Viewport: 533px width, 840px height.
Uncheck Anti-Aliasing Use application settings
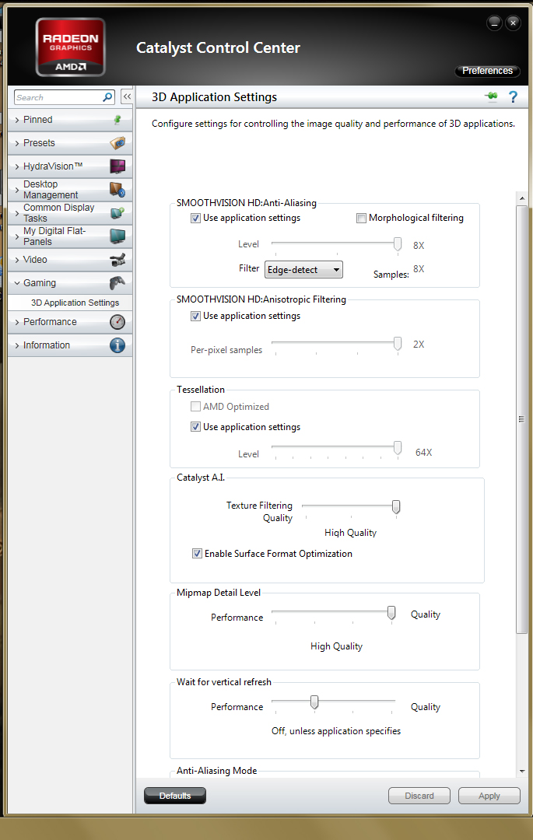[195, 218]
